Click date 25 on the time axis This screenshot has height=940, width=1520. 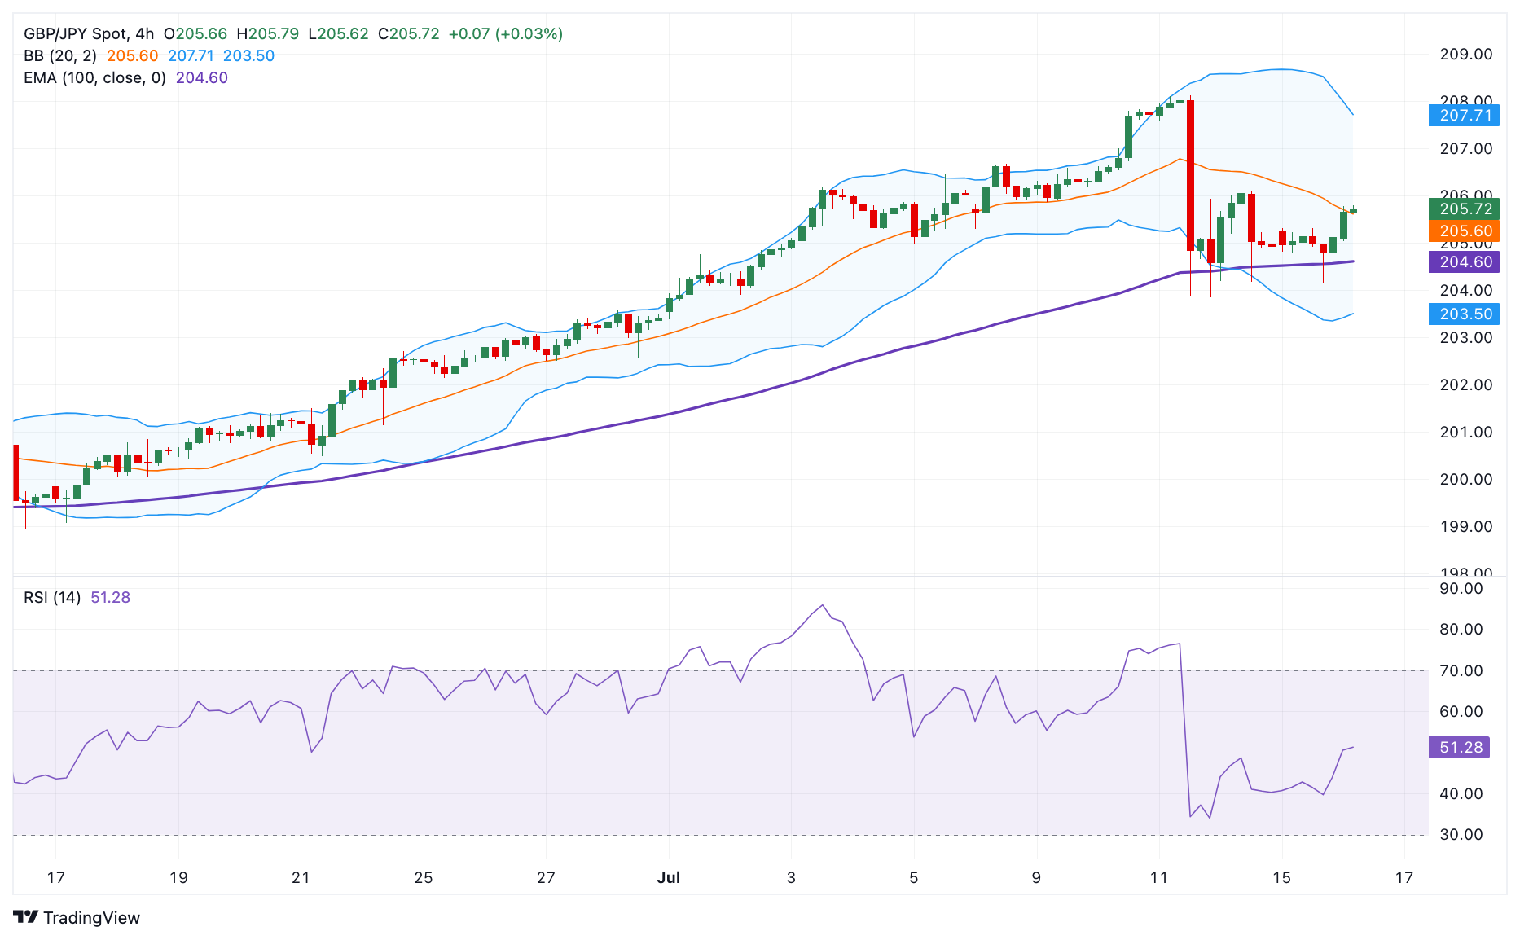click(423, 878)
